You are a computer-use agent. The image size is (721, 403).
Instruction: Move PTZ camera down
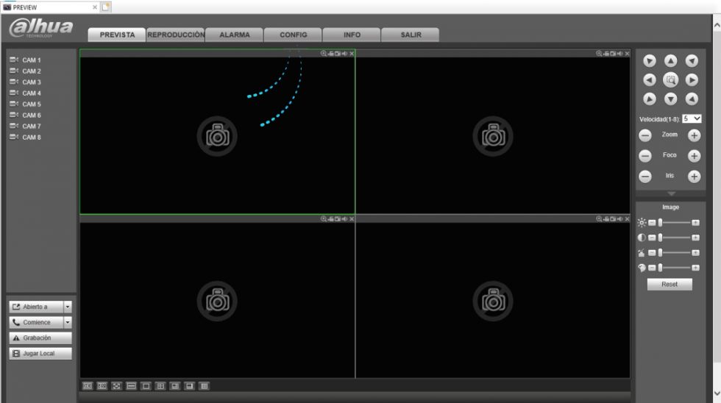[670, 99]
